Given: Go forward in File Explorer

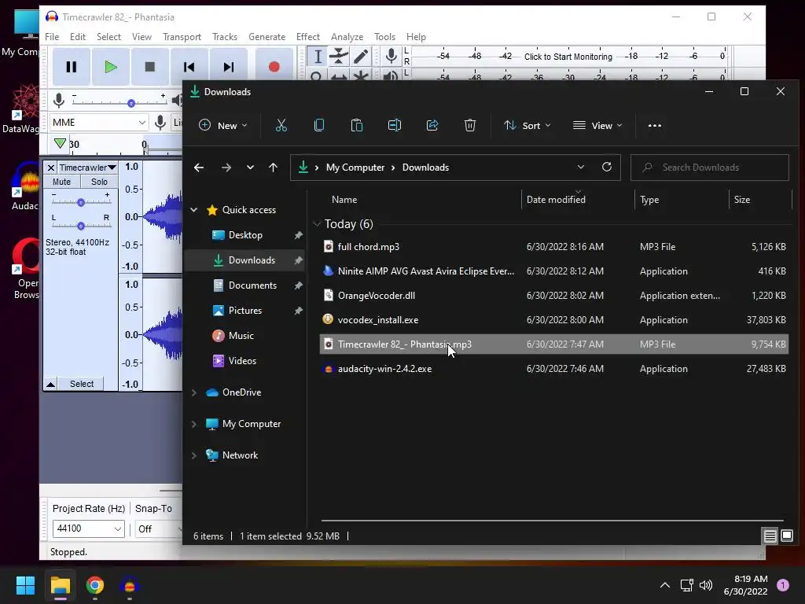Looking at the screenshot, I should click(x=226, y=168).
